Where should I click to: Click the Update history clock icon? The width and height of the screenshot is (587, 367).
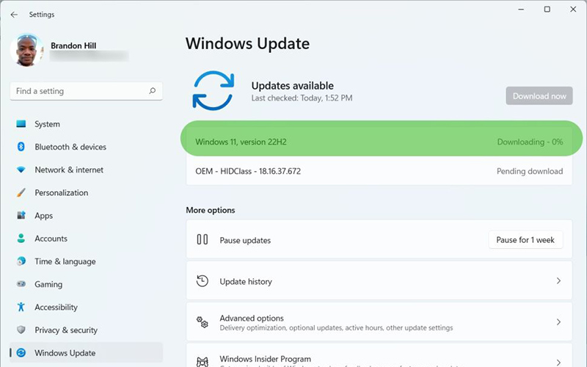[203, 280]
